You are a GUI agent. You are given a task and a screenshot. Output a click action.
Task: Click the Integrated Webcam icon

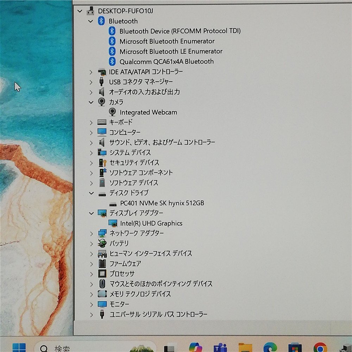112,112
